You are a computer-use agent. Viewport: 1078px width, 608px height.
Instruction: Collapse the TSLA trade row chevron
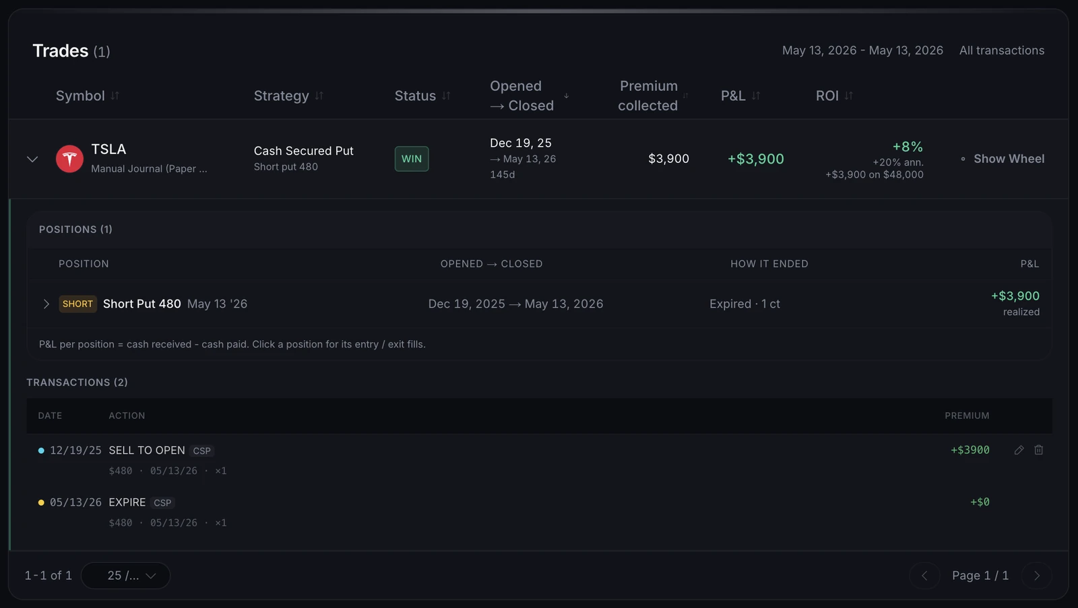click(x=32, y=159)
